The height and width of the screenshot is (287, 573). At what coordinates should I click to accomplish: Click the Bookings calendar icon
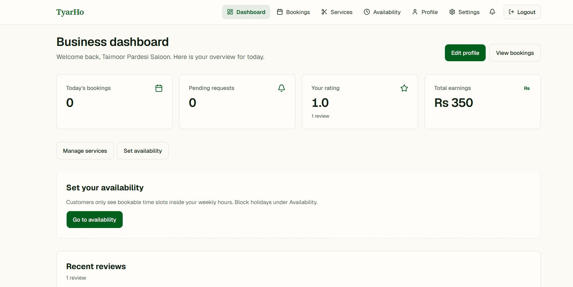(280, 12)
